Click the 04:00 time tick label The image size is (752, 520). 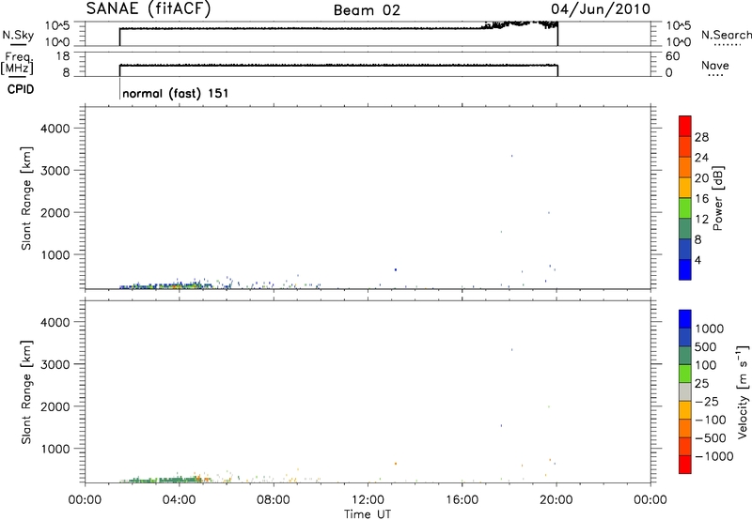pyautogui.click(x=179, y=500)
